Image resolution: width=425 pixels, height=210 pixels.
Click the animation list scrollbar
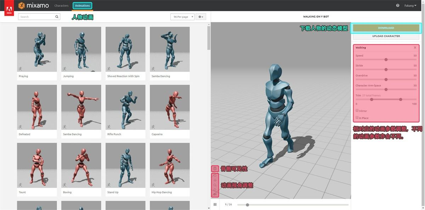pyautogui.click(x=209, y=38)
